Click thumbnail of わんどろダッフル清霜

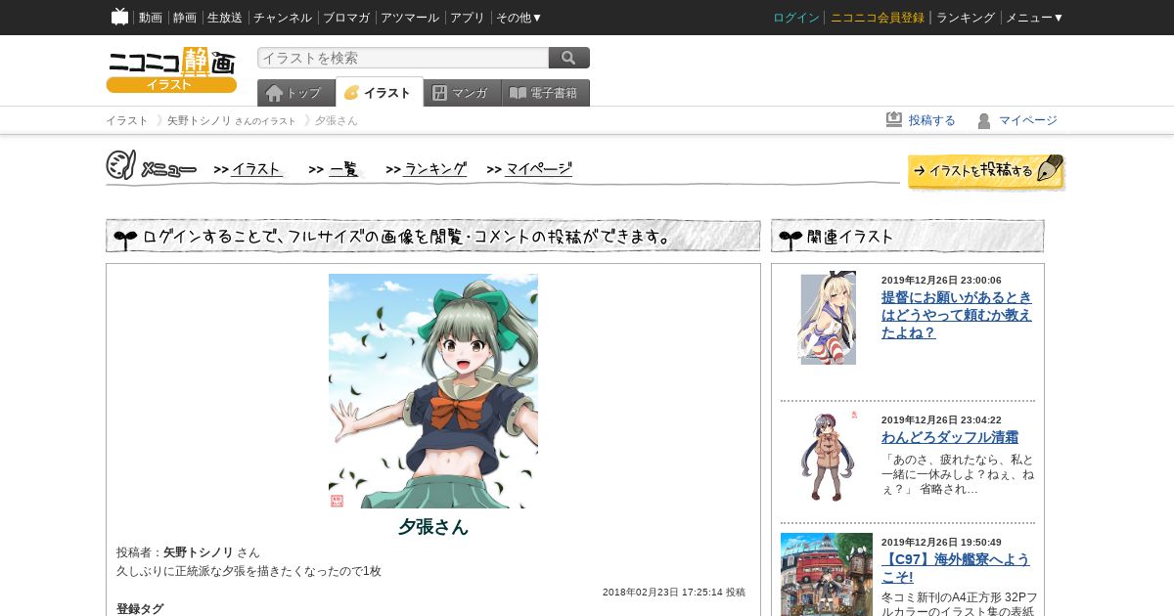(829, 456)
